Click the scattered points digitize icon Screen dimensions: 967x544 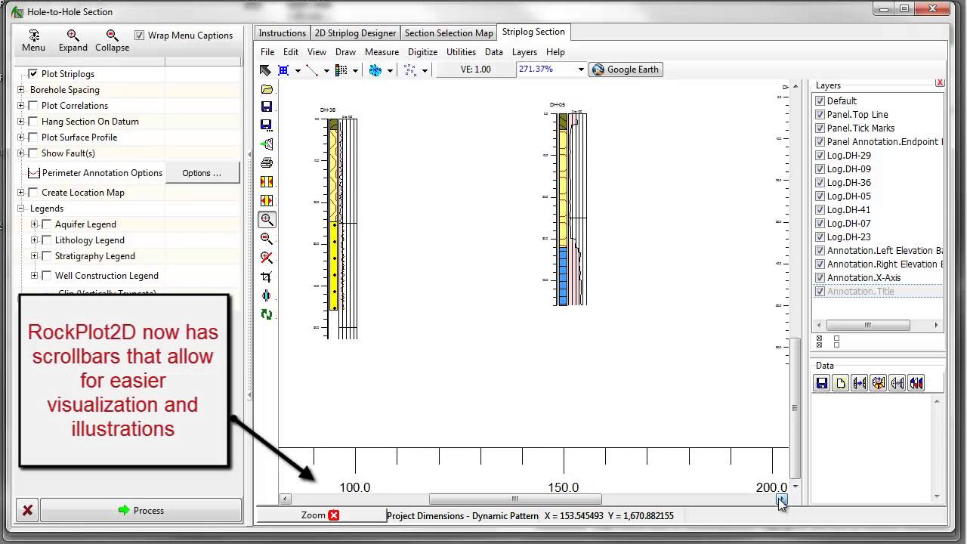point(409,70)
